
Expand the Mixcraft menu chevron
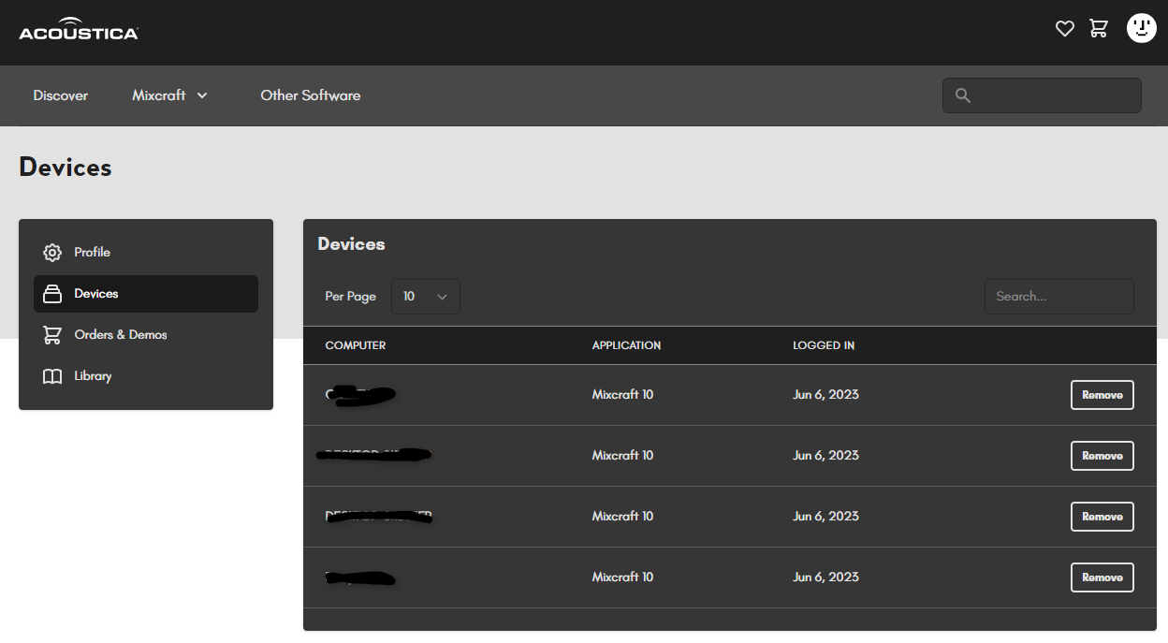pos(202,95)
